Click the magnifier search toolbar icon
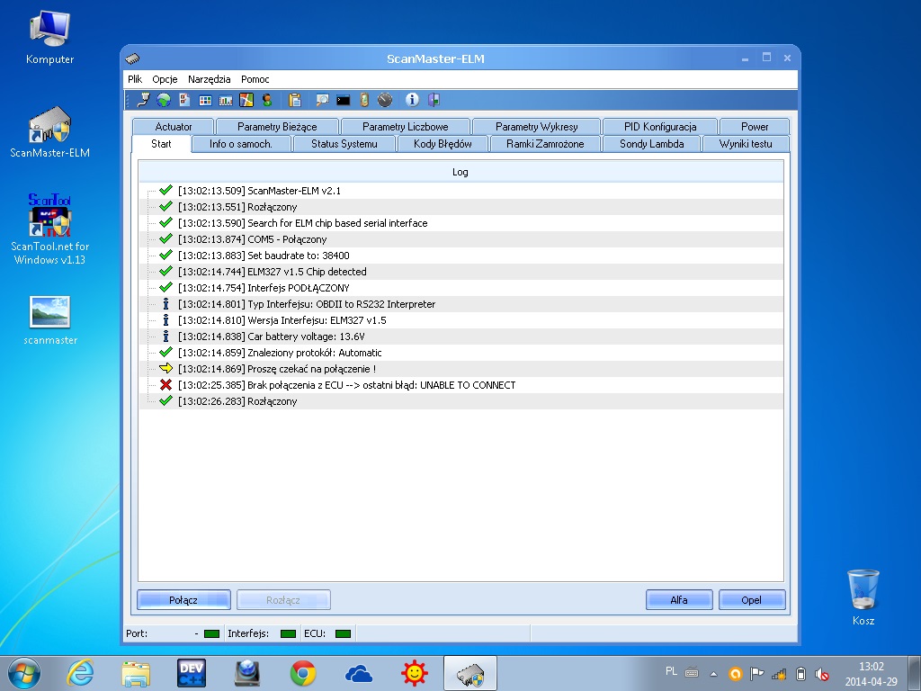 [322, 100]
